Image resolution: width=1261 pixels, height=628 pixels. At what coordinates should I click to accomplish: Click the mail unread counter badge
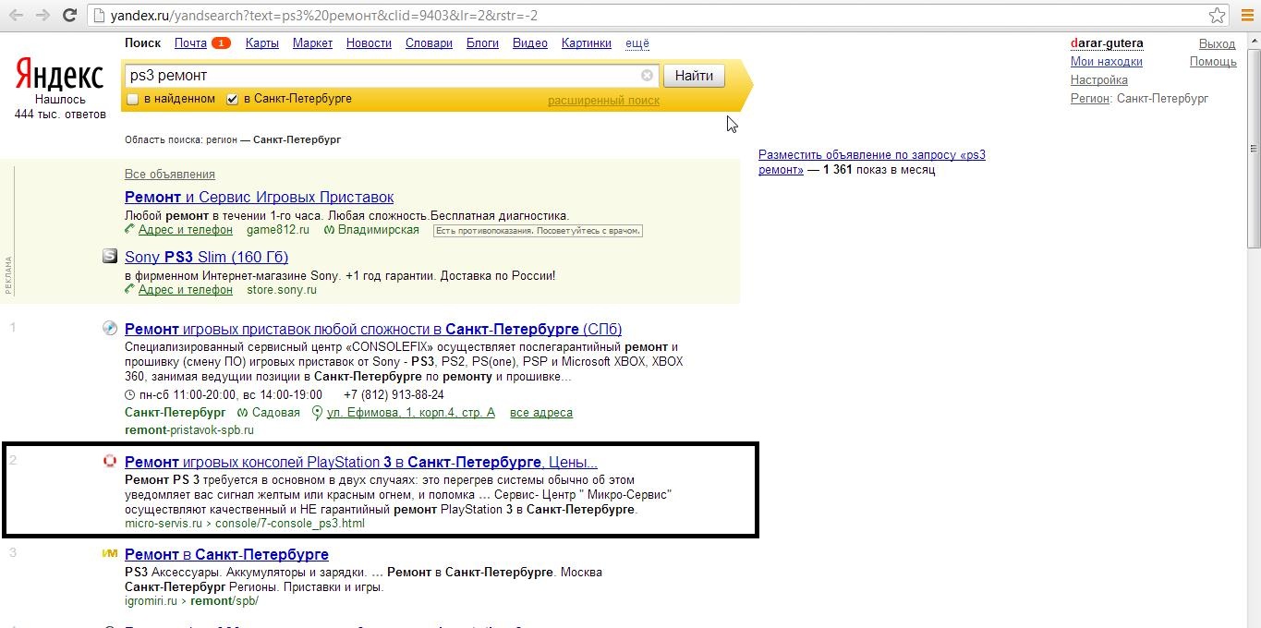pos(221,43)
